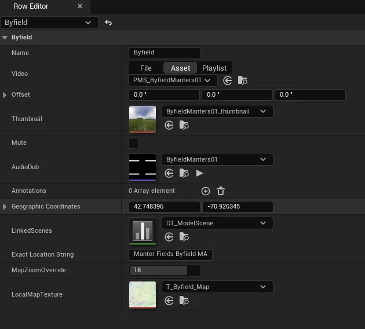365x329 pixels.
Task: Edit the third Offset value field
Action: (310, 95)
